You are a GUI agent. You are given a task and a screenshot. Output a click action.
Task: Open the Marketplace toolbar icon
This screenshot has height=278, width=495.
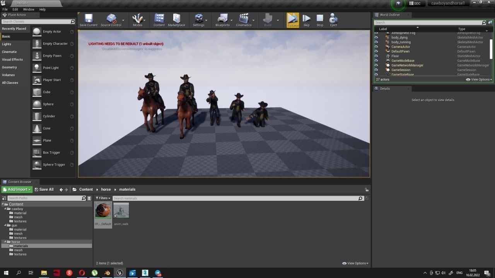click(x=176, y=20)
